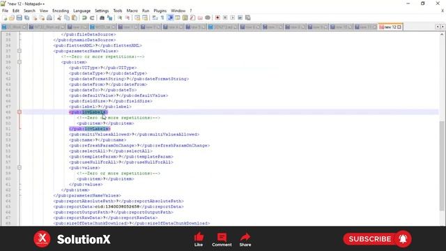Open Function List panel icon
This screenshot has height=251, width=446.
coord(192,18)
